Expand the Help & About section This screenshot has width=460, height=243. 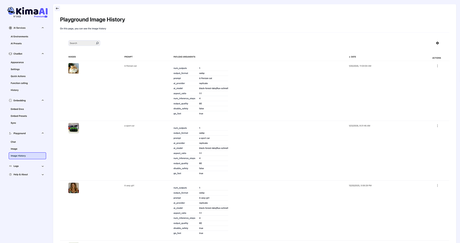tap(43, 175)
